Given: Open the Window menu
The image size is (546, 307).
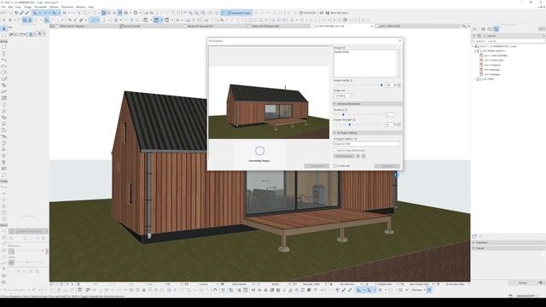Looking at the screenshot, I should click(x=80, y=7).
